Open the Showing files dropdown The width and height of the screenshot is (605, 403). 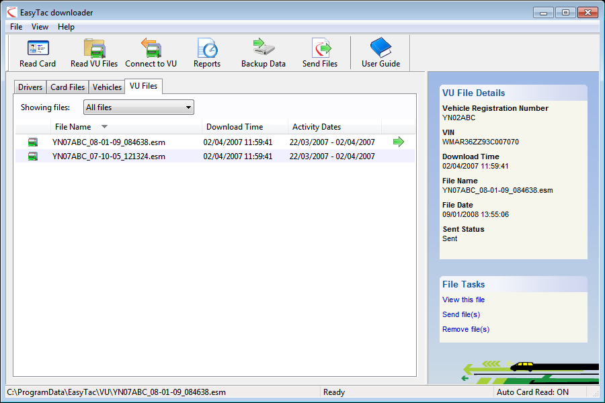tap(138, 107)
